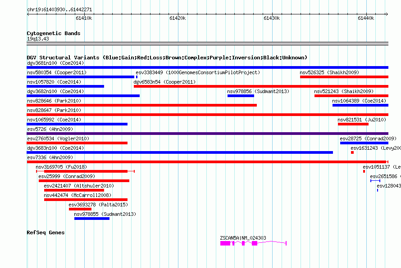The image size is (401, 268).
Task: Open the dgv6583n54 (Cooper2011) variant label
Action: pos(164,82)
